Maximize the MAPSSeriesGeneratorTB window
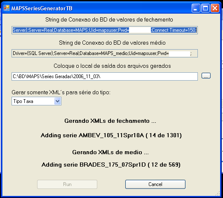Image resolution: width=223 pixels, height=198 pixels. pos(205,8)
